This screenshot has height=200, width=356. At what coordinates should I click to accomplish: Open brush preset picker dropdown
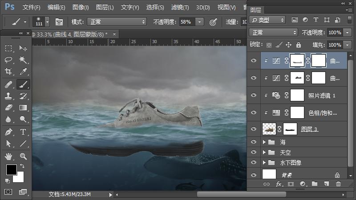click(48, 22)
